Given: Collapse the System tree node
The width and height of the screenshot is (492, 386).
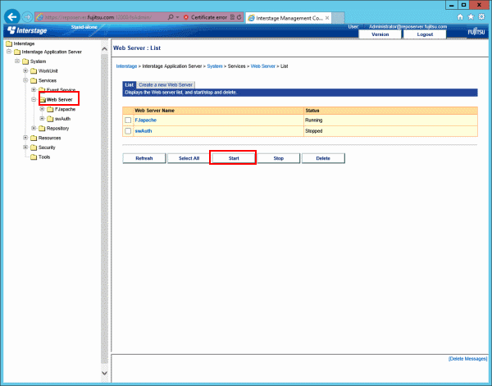Looking at the screenshot, I should [x=17, y=61].
